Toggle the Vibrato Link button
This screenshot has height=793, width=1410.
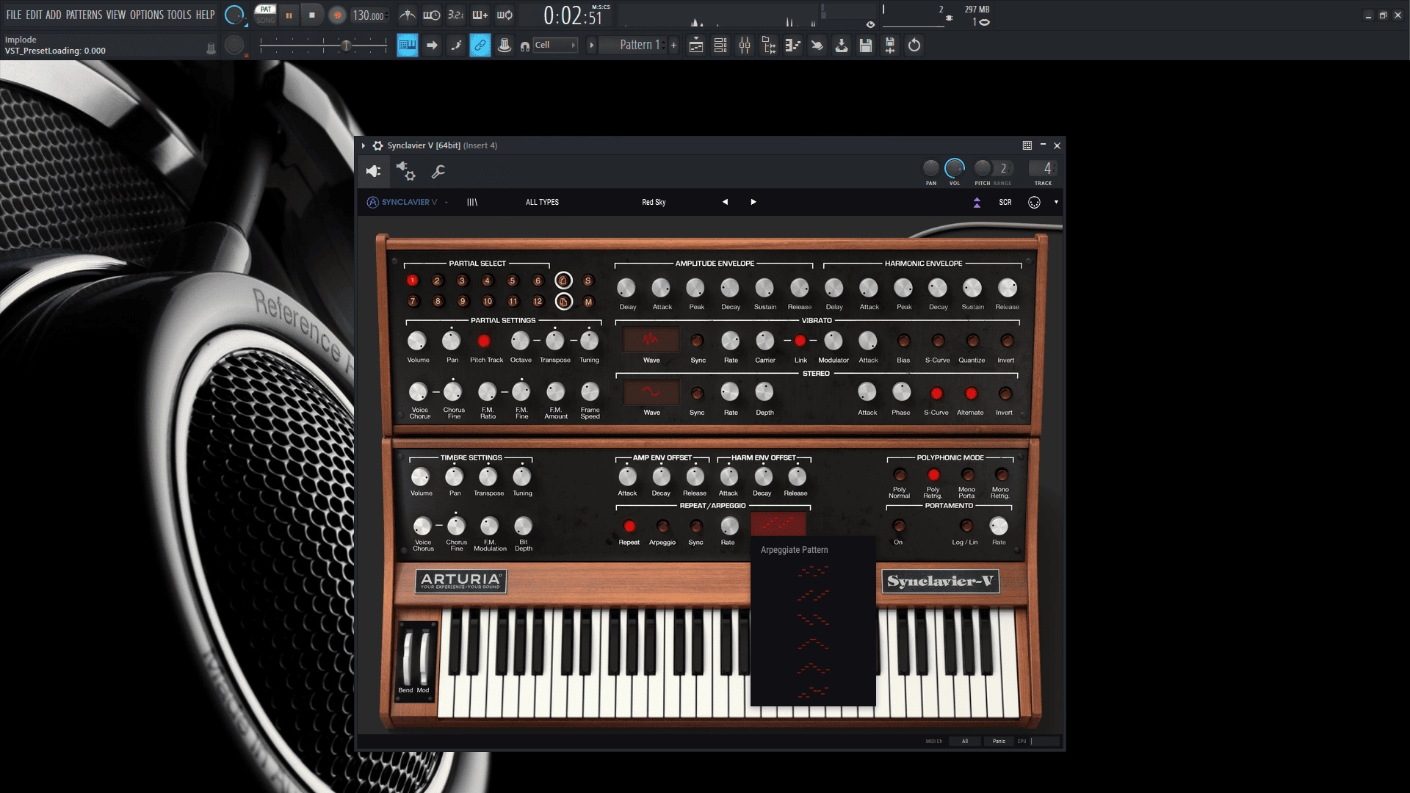click(800, 341)
